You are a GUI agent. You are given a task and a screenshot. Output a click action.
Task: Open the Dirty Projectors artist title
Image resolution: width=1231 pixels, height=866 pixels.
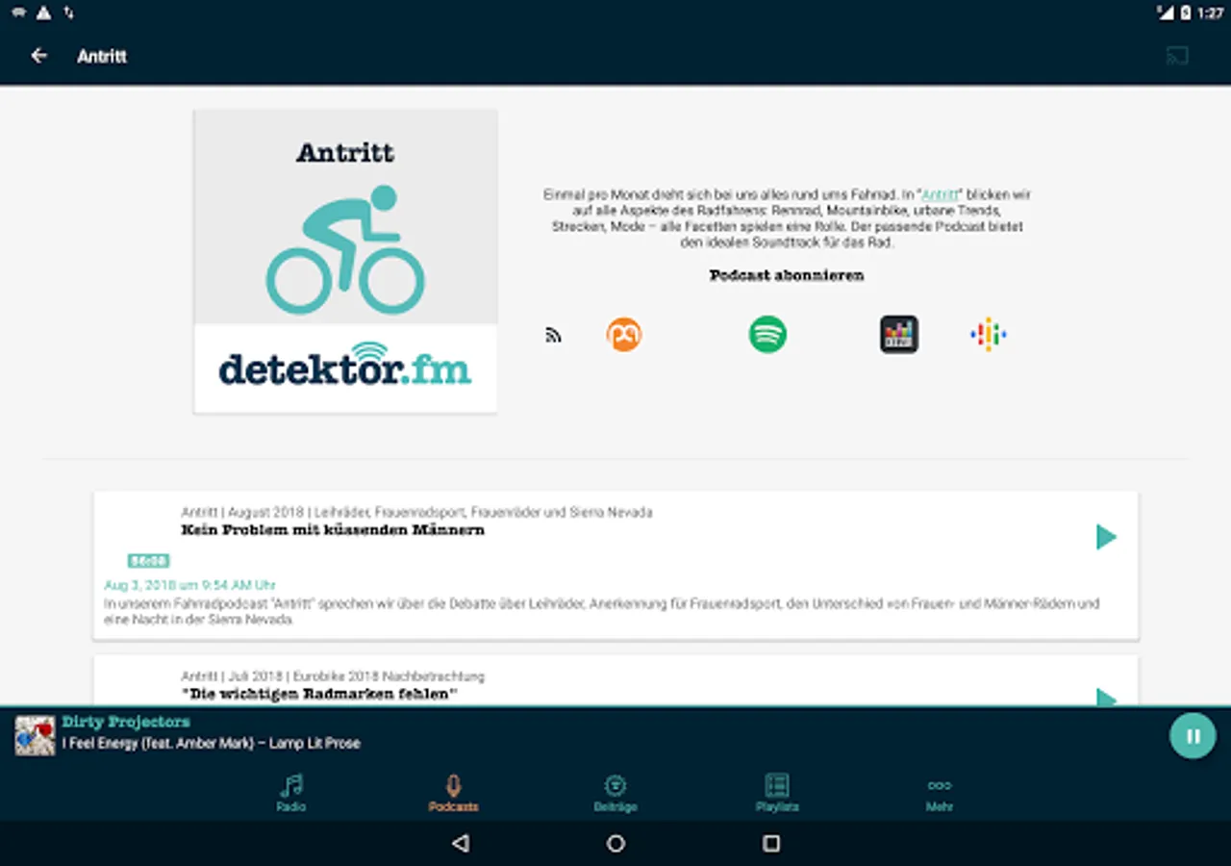coord(126,722)
